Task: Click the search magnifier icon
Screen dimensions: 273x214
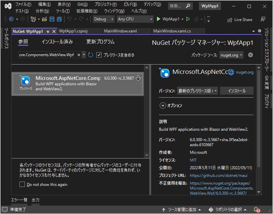Action: [188, 6]
